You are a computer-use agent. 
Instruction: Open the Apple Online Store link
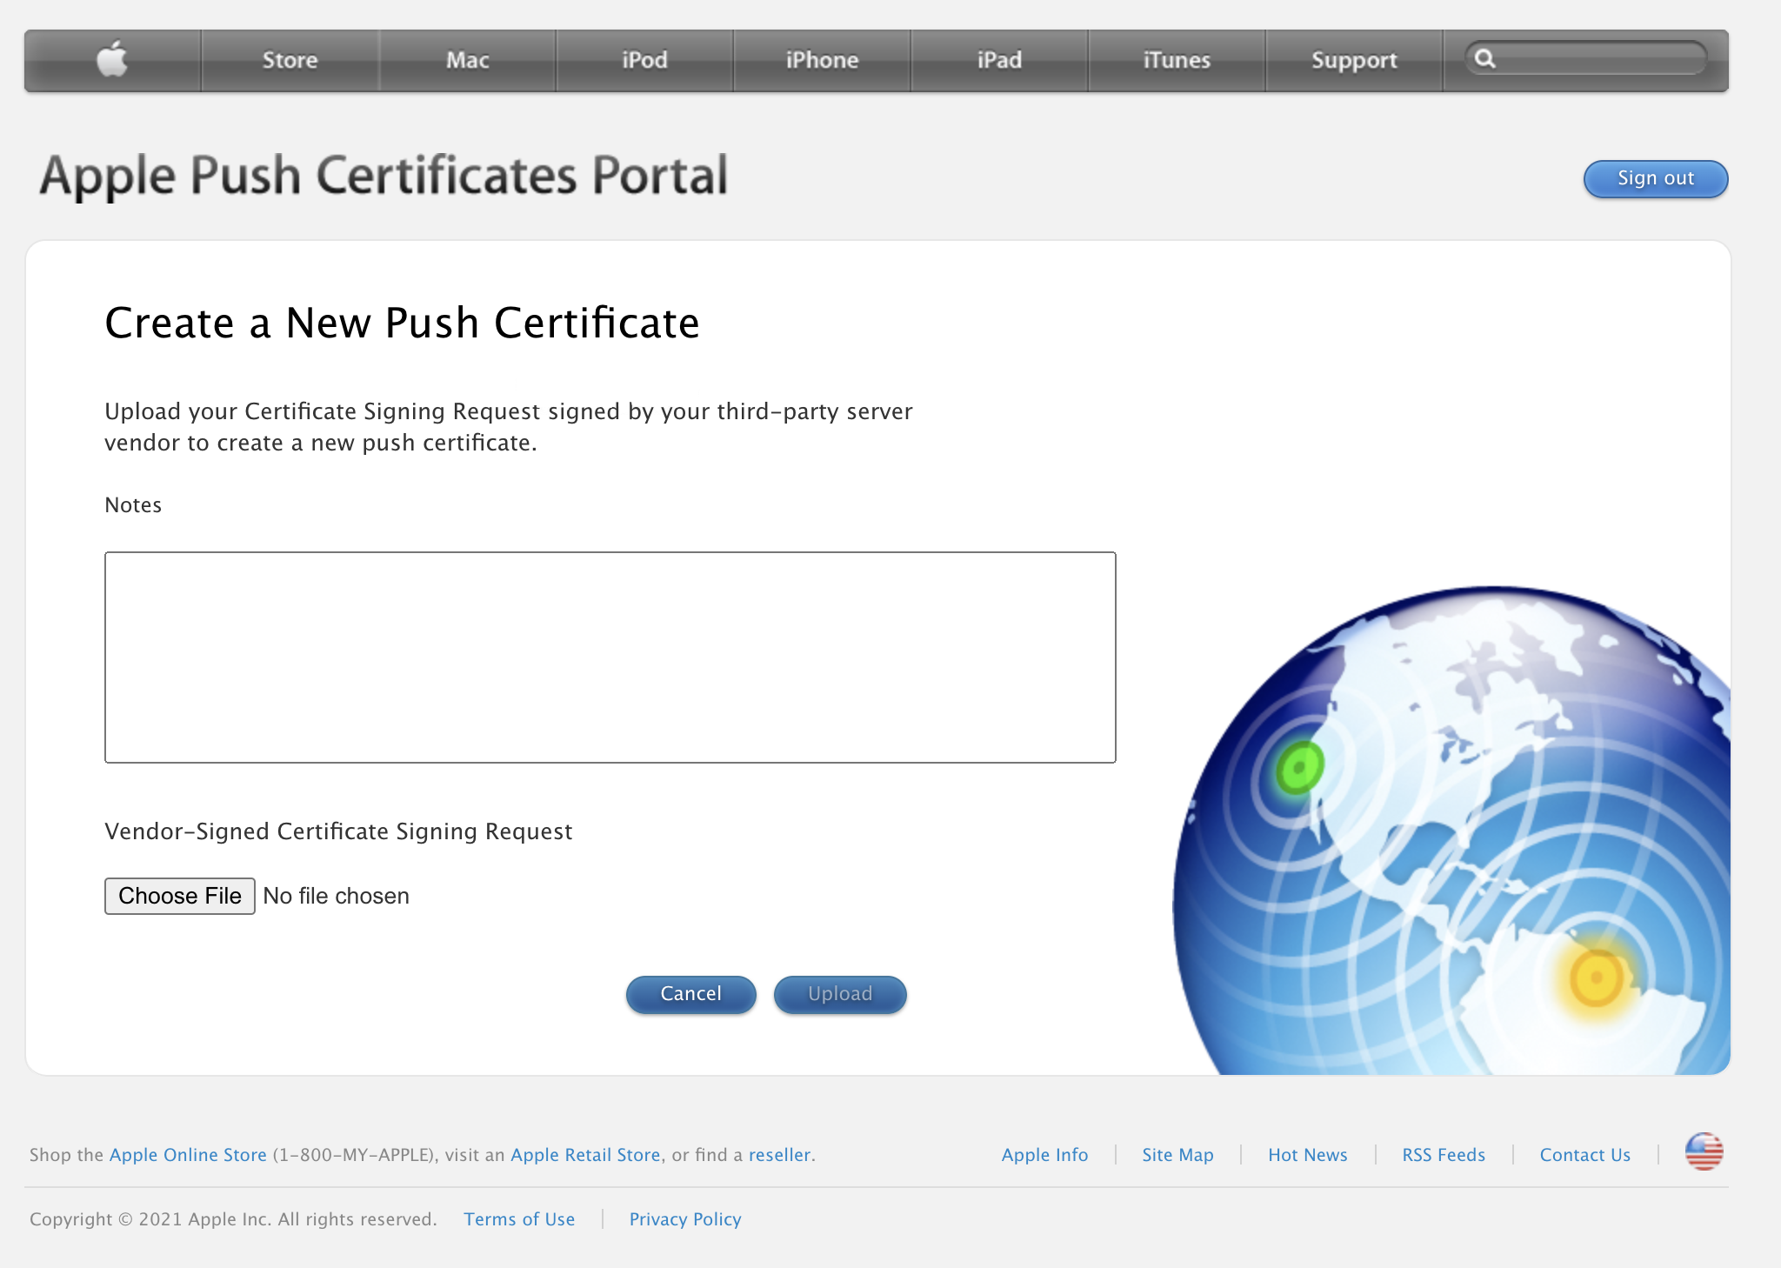(187, 1154)
